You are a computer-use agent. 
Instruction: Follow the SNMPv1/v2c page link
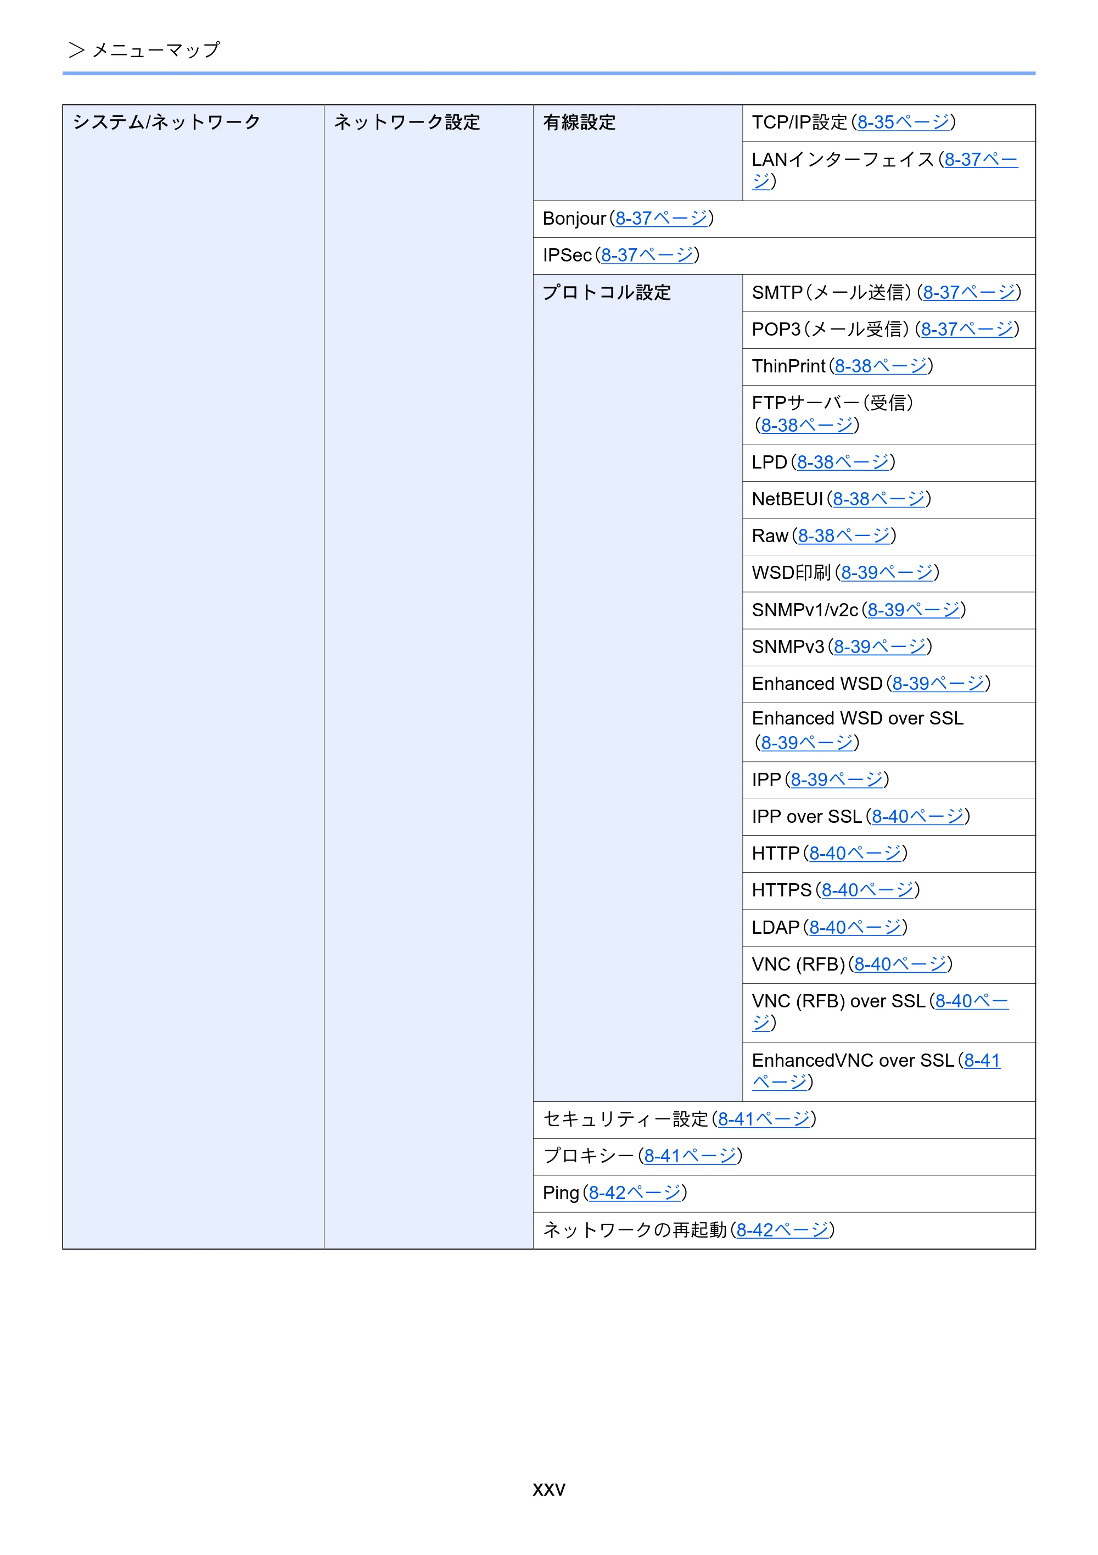click(x=914, y=610)
